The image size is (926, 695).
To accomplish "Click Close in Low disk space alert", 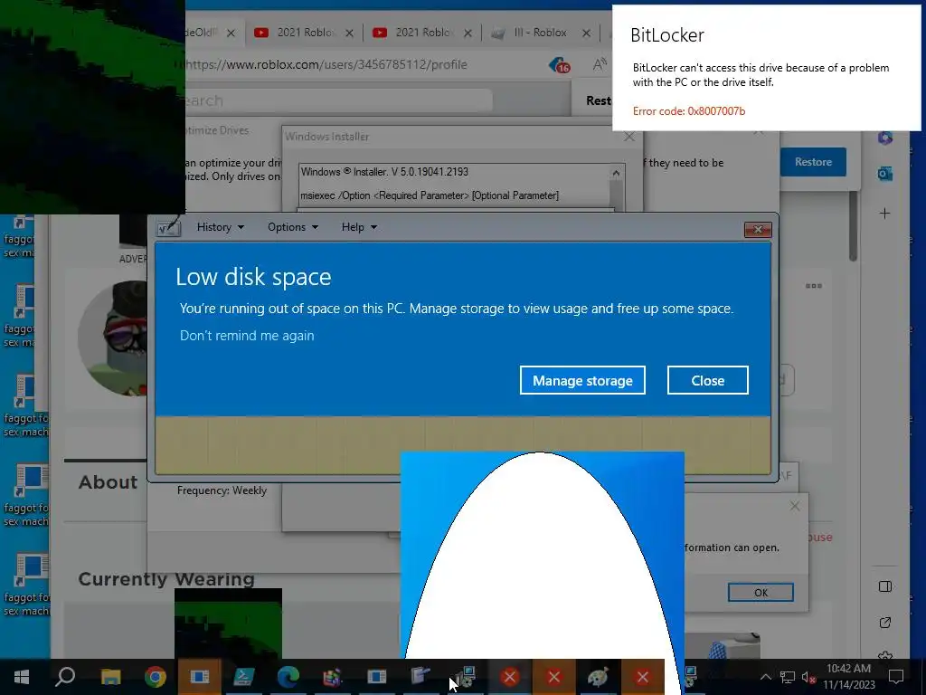I will click(707, 381).
